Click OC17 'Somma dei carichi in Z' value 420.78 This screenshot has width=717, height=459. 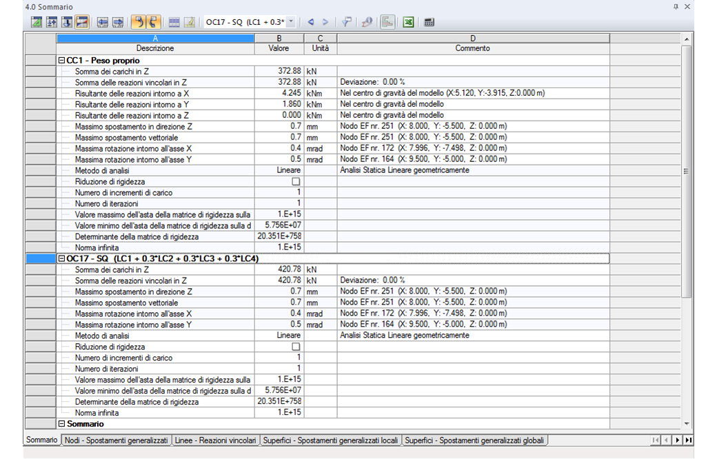pyautogui.click(x=279, y=269)
